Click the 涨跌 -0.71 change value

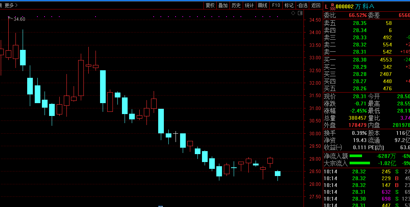360,103
